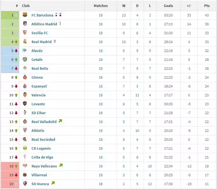Sort table by Goals column header
217x189 pixels.
click(x=168, y=6)
